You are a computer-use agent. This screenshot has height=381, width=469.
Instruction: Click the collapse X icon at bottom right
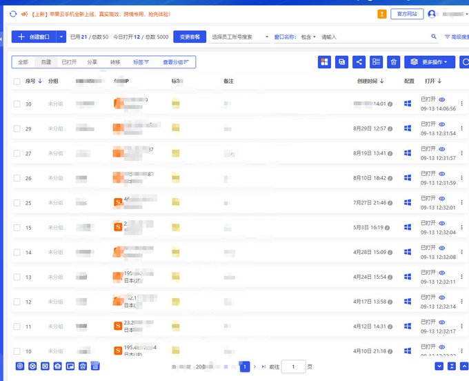point(452,366)
